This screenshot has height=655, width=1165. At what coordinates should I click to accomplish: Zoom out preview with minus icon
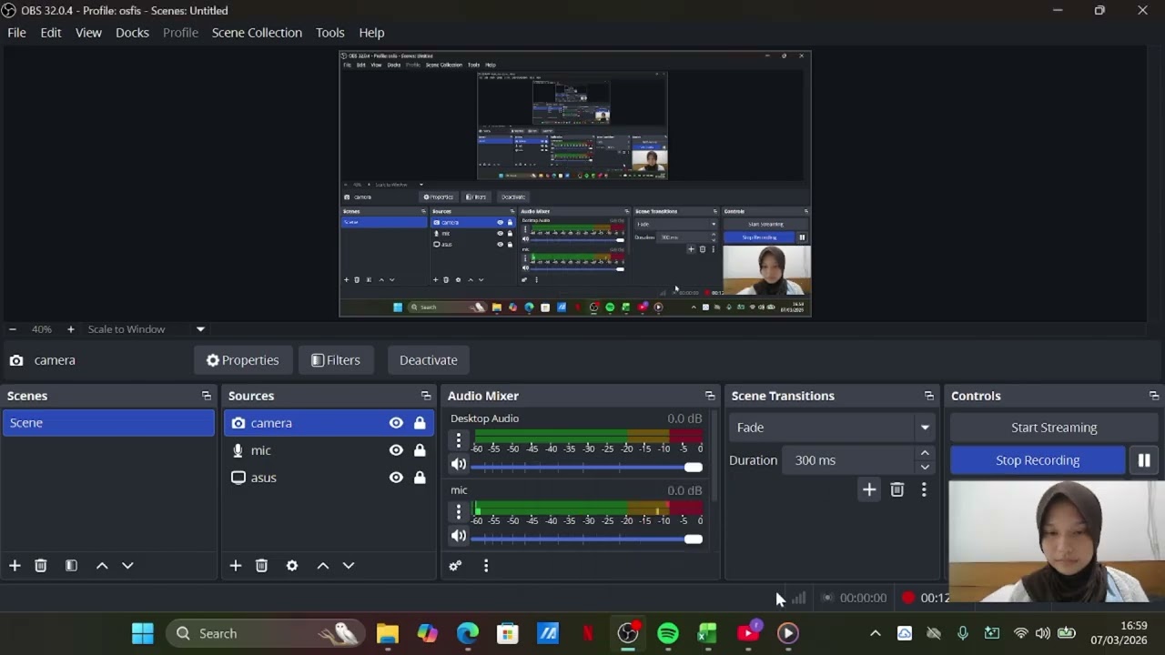coord(12,329)
